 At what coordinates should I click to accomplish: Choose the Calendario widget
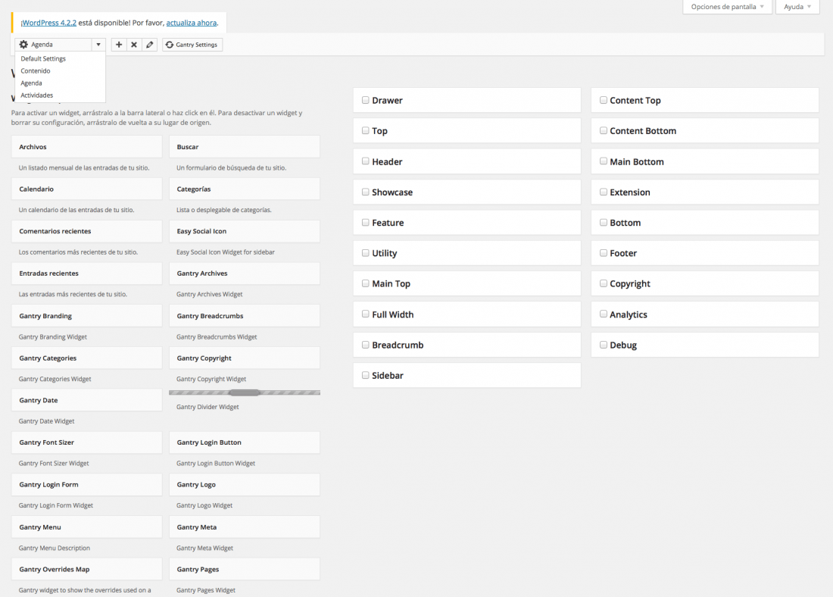(x=86, y=189)
